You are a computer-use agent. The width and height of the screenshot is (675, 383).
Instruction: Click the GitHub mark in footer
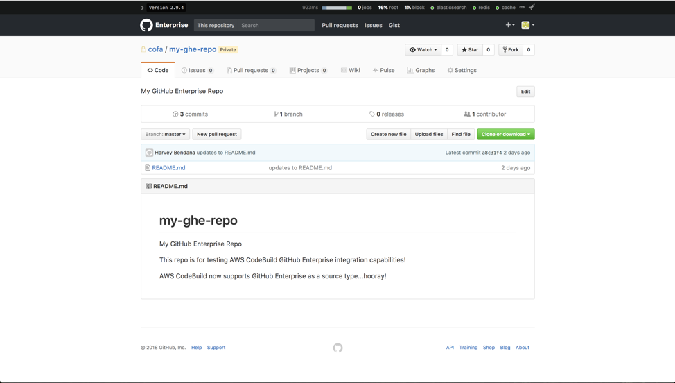point(338,348)
